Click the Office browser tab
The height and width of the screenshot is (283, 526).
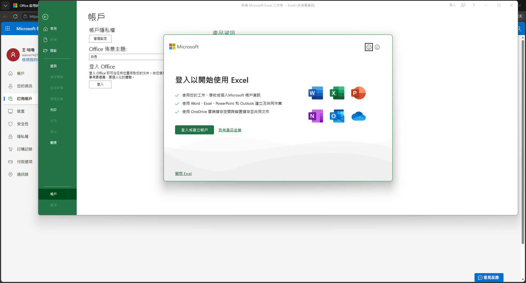click(x=25, y=5)
